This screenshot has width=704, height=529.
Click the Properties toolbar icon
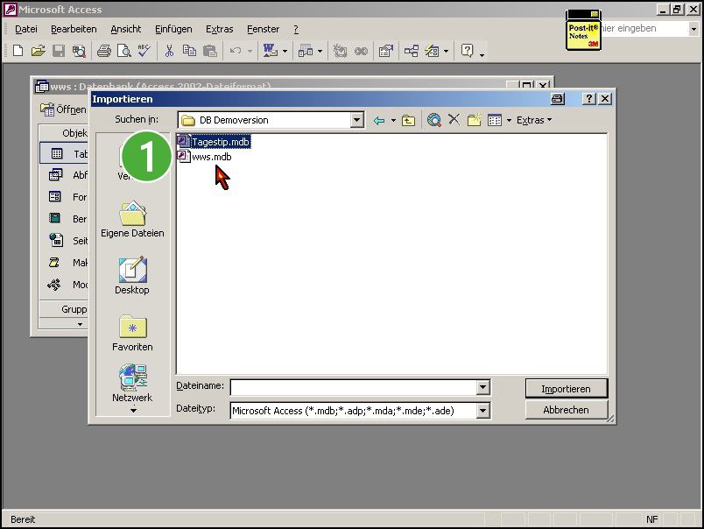385,51
